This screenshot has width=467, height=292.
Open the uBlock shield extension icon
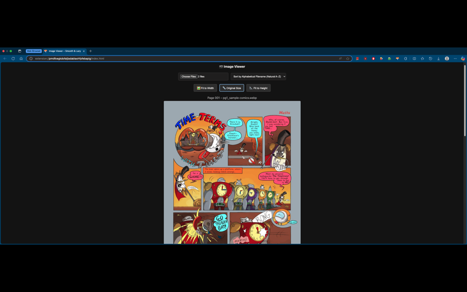(365, 58)
